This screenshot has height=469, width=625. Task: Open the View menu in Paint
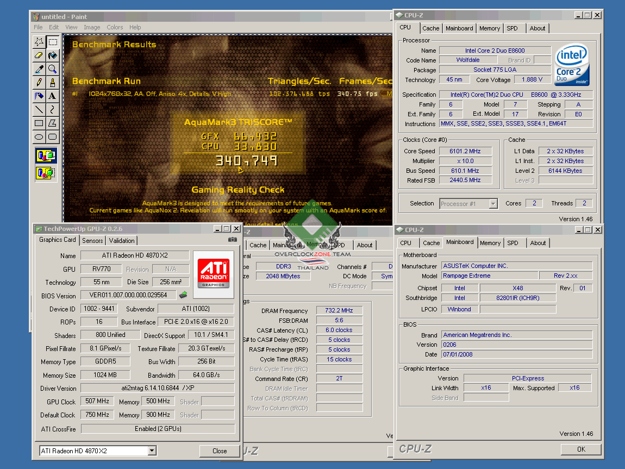(x=71, y=27)
